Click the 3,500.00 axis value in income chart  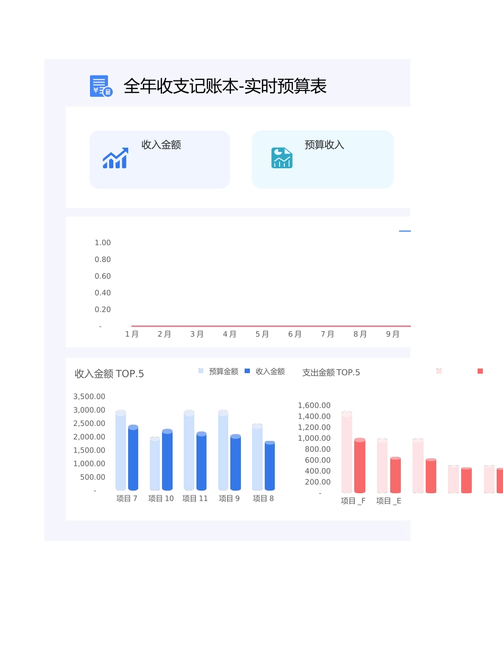point(89,396)
